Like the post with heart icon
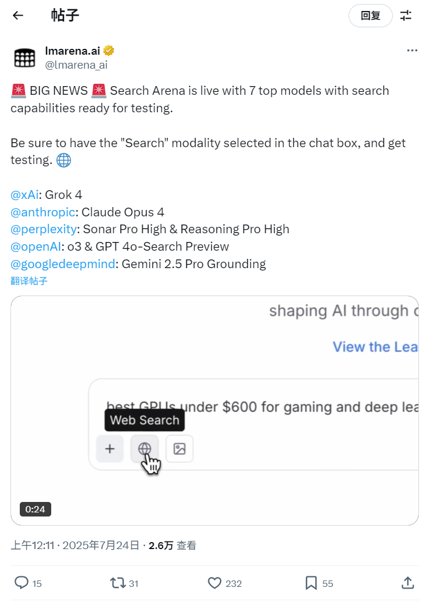This screenshot has height=602, width=430. [215, 583]
